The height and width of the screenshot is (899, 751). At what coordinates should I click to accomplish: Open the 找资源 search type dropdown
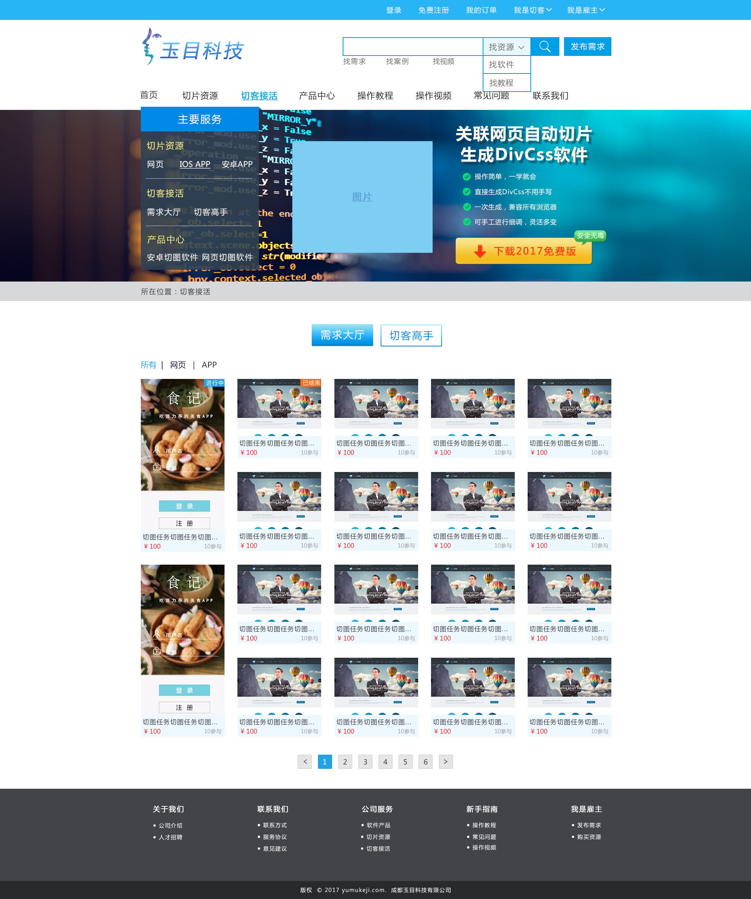pos(507,47)
